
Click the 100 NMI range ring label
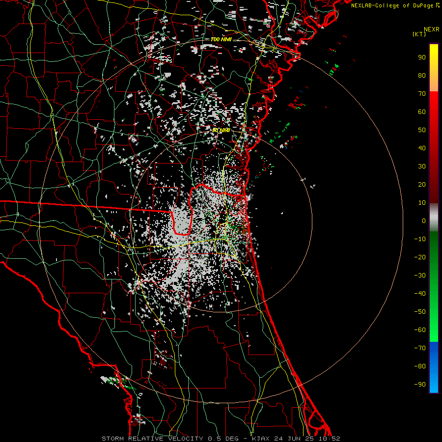[x=221, y=39]
